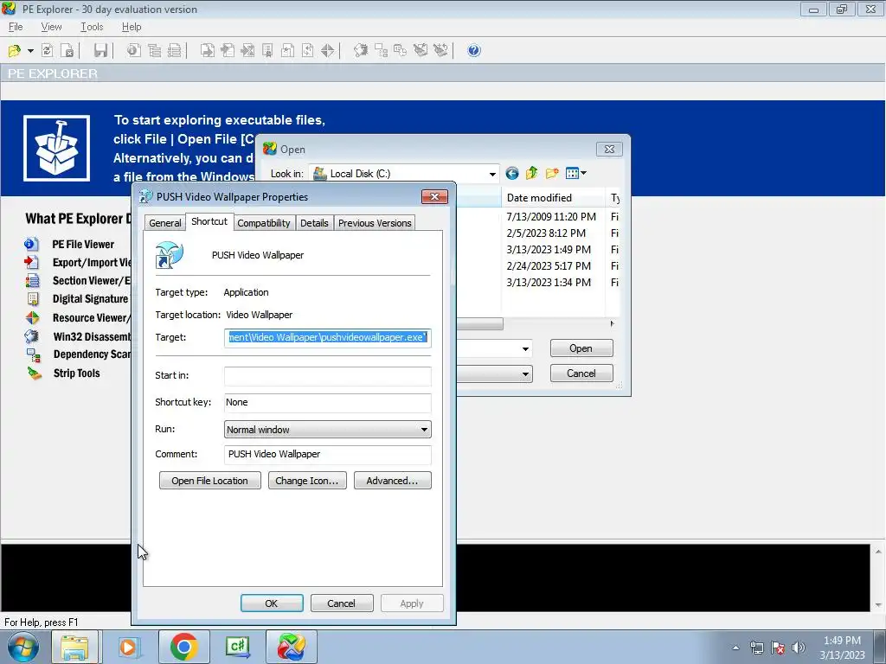Click the Open button in Open dialog

(x=581, y=348)
